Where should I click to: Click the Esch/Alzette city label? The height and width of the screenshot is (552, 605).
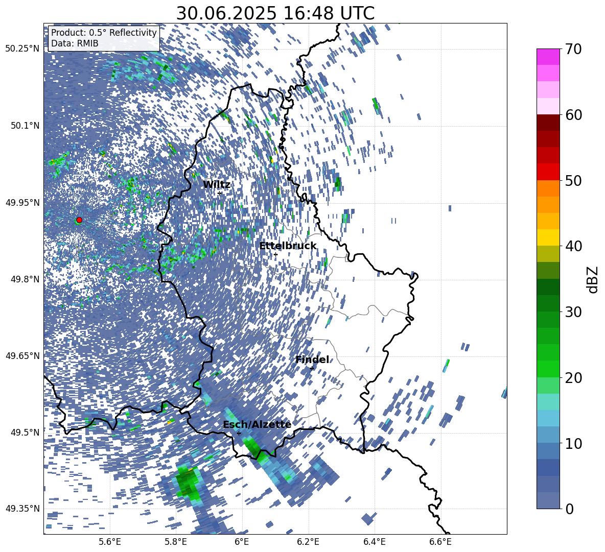(257, 425)
